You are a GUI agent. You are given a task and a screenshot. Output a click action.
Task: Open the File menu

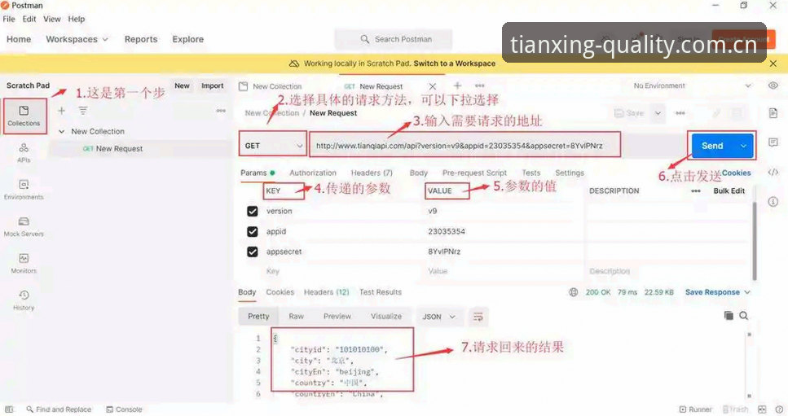coord(9,19)
